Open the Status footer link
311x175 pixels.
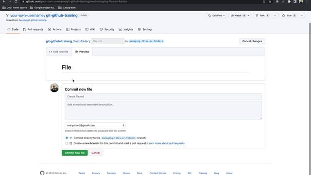(126, 173)
